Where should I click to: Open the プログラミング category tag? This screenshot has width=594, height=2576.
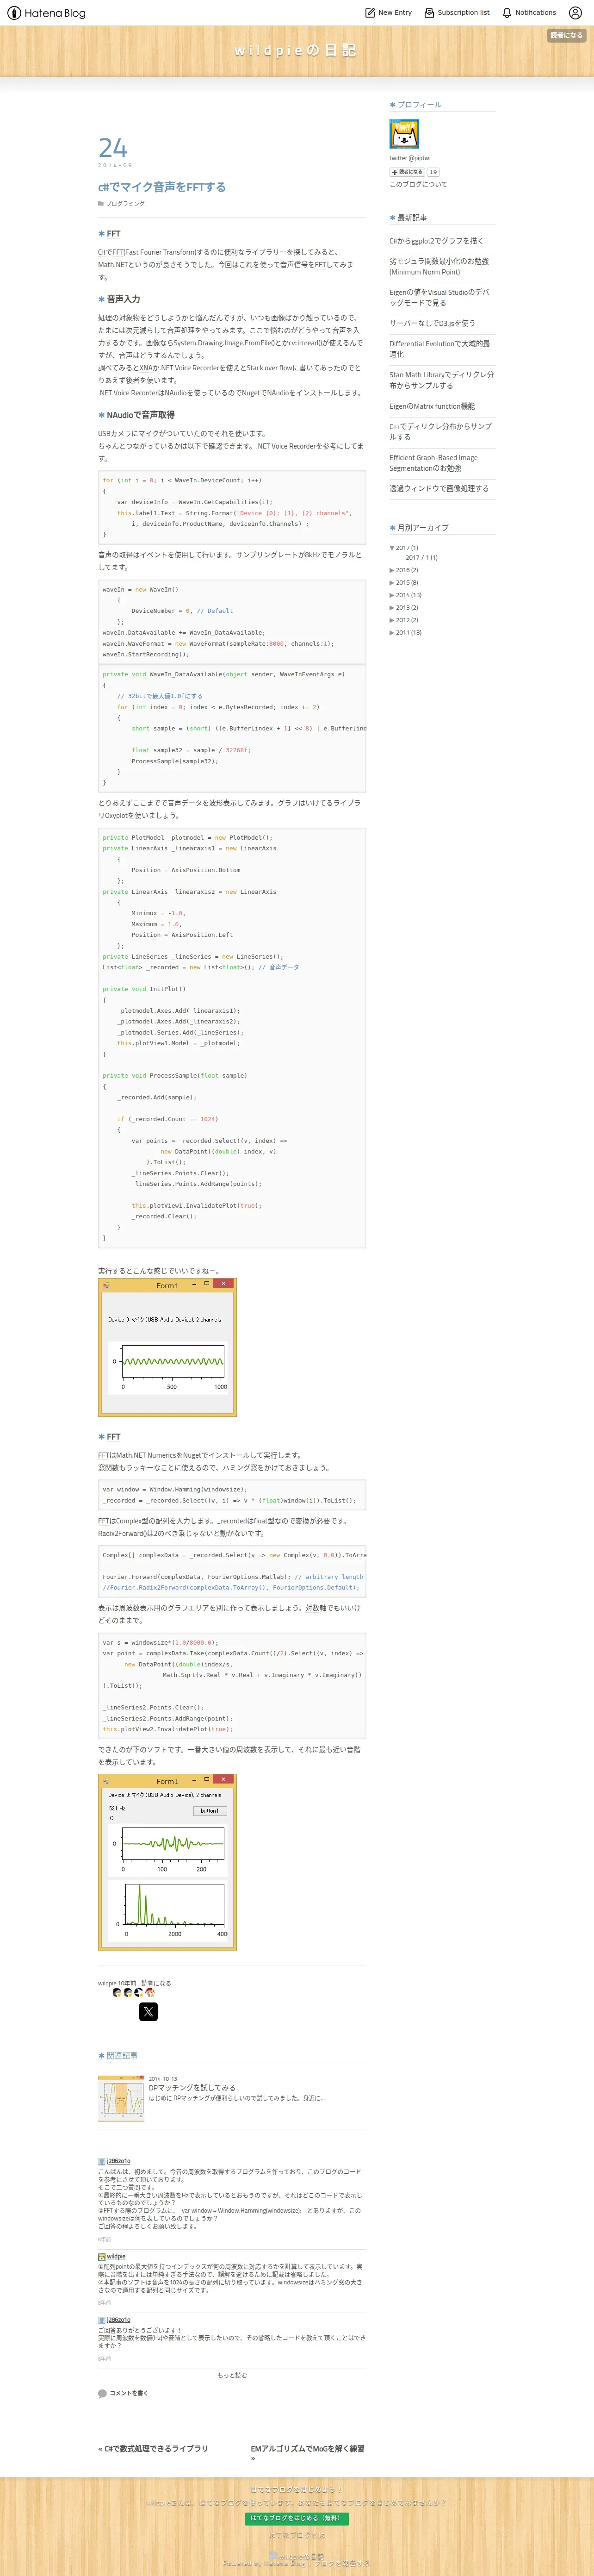click(125, 204)
